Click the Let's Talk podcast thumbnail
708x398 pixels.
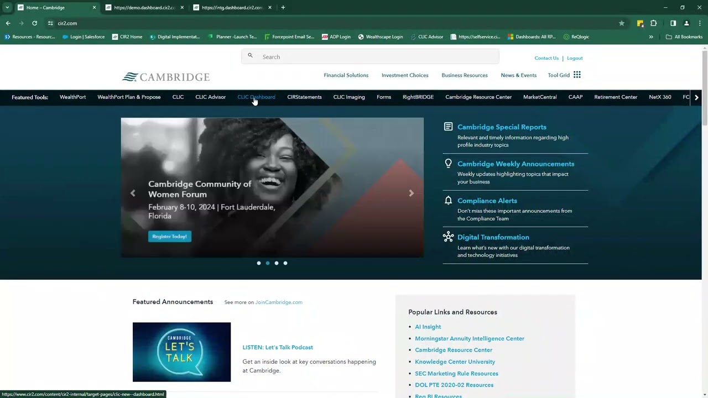(x=181, y=352)
